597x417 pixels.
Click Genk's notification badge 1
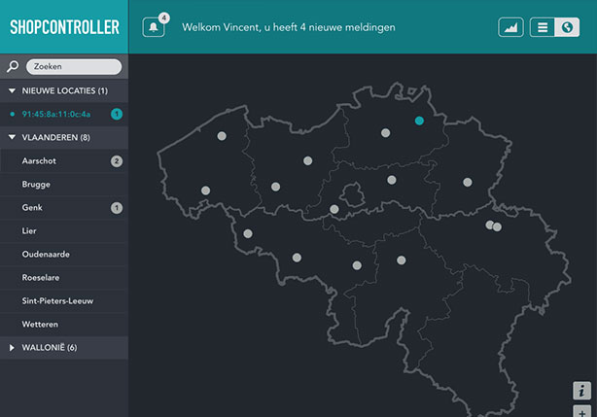[x=117, y=208]
